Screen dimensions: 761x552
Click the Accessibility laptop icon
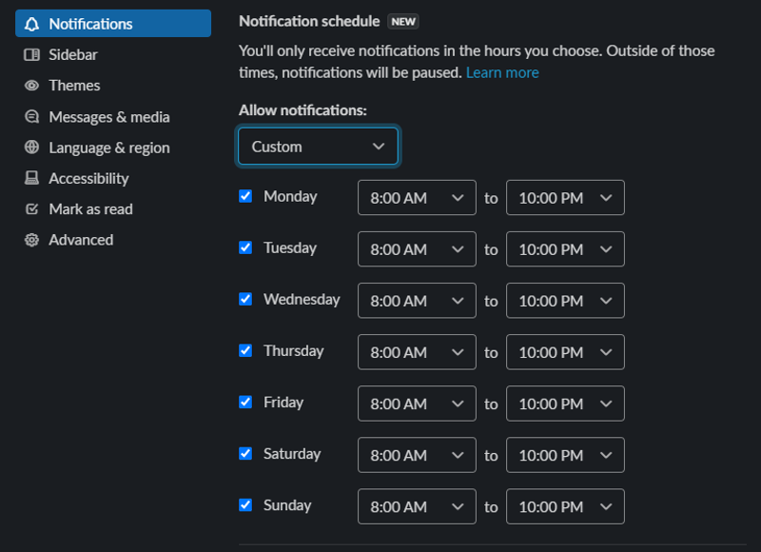point(32,178)
